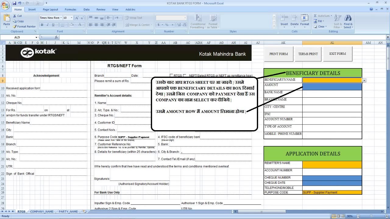Save the workbook from Quick Access Toolbar
The width and height of the screenshot is (390, 219).
(14, 3)
